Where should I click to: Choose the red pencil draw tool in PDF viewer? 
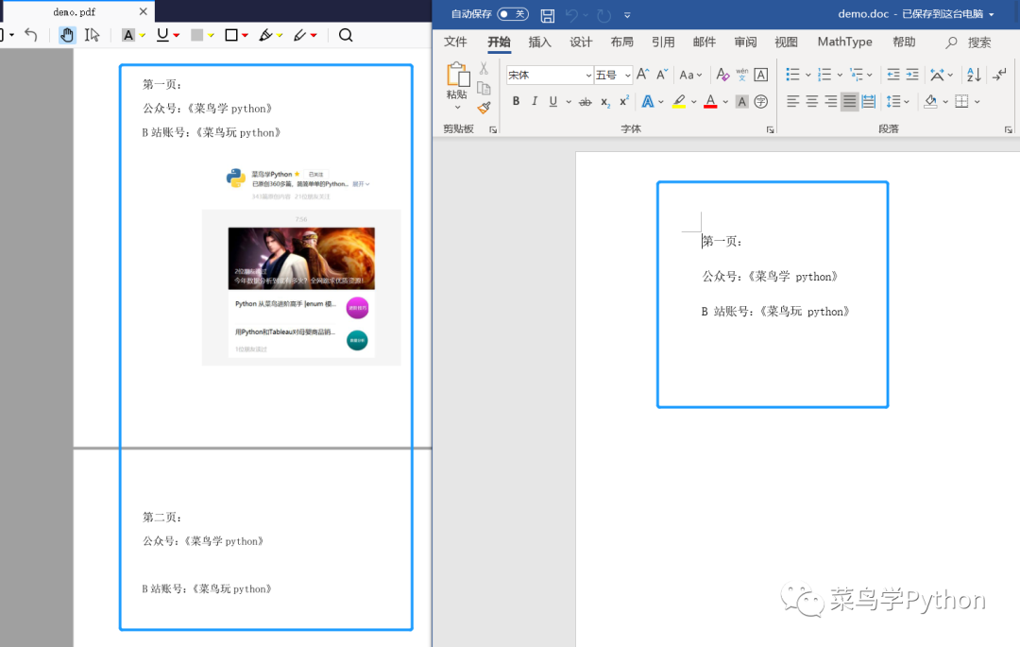[300, 35]
